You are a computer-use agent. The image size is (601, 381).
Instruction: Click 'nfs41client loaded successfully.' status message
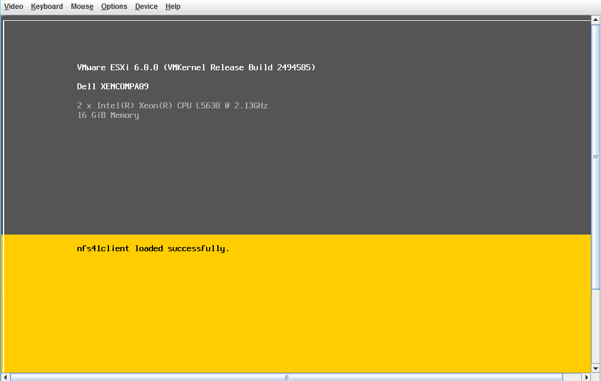[153, 248]
